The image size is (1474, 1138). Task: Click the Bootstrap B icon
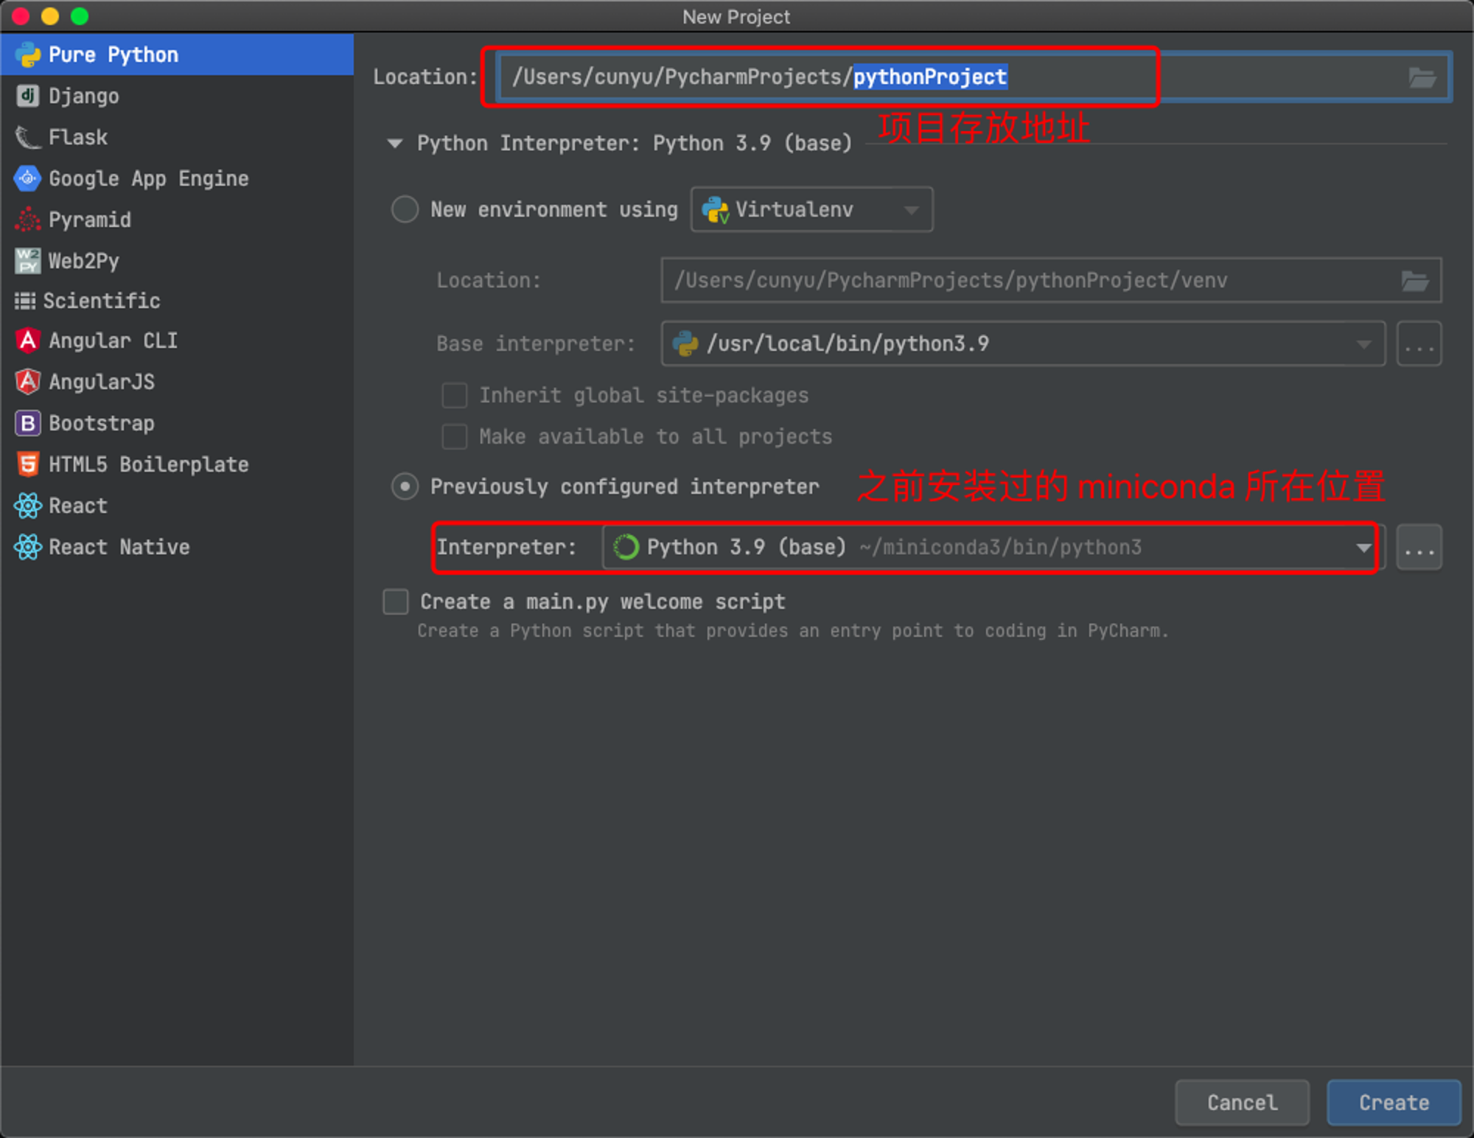coord(27,423)
